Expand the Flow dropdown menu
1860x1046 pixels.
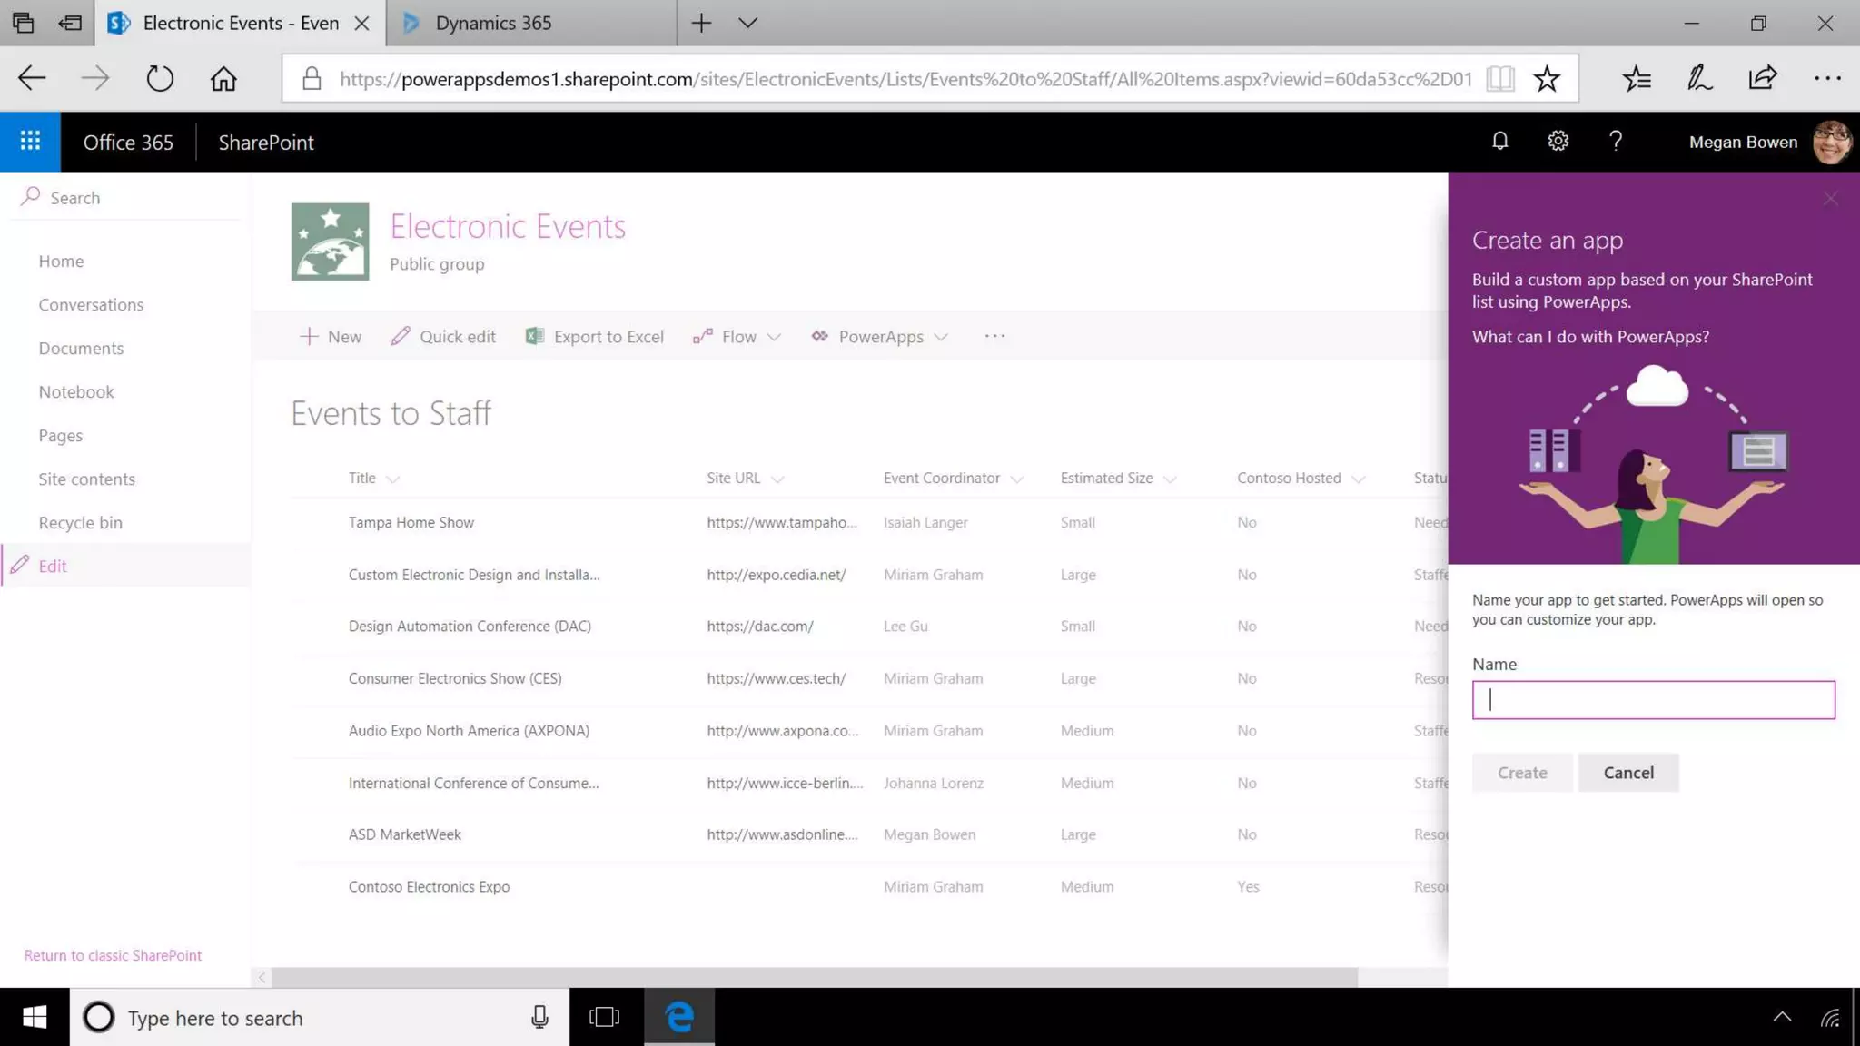point(774,338)
